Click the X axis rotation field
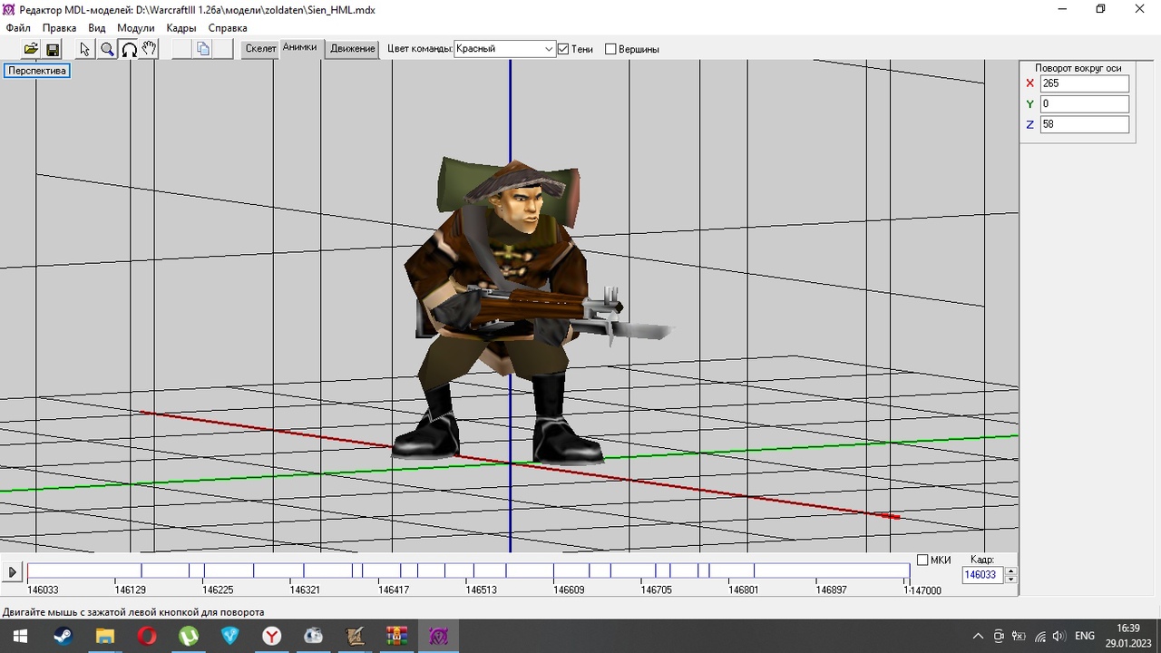 (x=1084, y=83)
